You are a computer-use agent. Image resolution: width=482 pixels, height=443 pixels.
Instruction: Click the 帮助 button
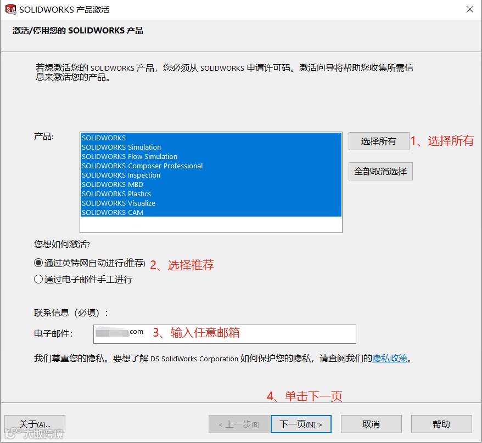click(x=441, y=424)
